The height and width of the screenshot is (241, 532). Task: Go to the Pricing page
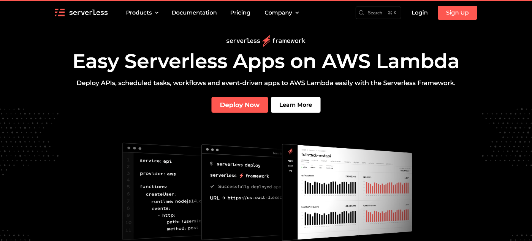pyautogui.click(x=240, y=13)
